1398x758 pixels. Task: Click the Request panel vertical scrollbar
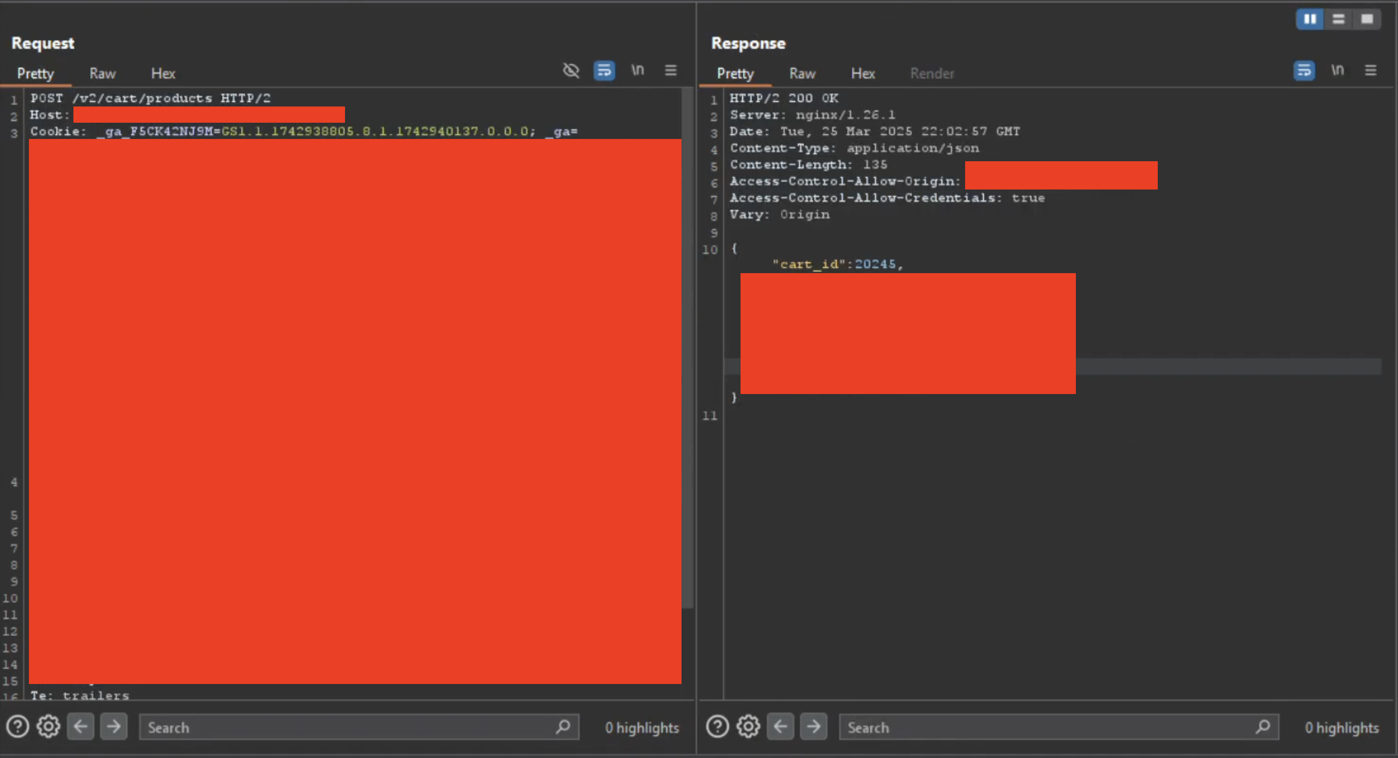click(x=688, y=349)
